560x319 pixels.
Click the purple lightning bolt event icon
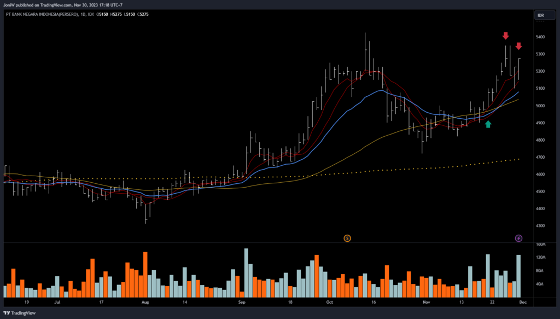pos(518,238)
